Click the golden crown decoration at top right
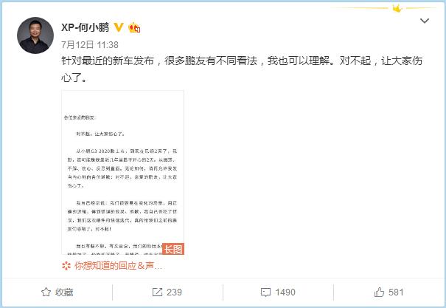The height and width of the screenshot is (308, 446). pos(397,9)
